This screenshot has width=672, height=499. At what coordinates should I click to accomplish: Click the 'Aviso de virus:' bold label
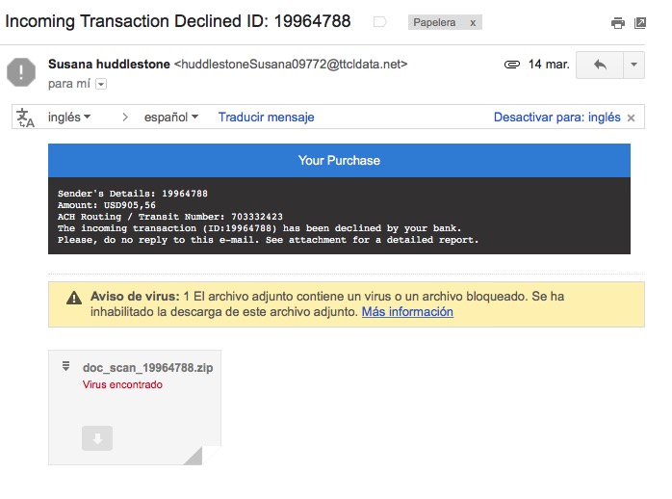pos(135,297)
